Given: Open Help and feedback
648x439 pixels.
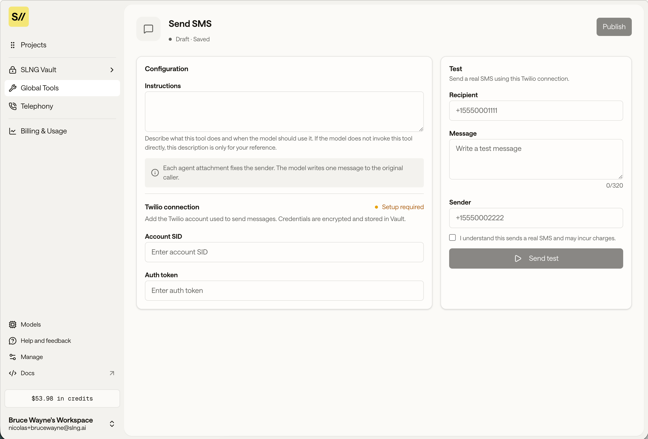Looking at the screenshot, I should click(62, 341).
